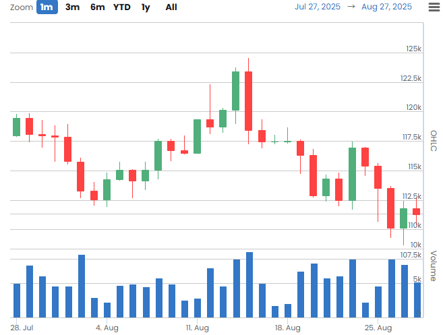The width and height of the screenshot is (443, 335).
Task: Click the tallest red candlestick after mid-August
Action: [249, 101]
